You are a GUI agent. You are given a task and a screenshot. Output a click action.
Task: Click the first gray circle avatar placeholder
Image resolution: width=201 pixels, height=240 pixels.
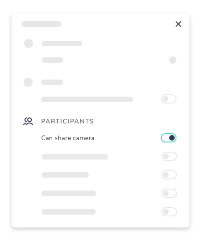click(x=29, y=43)
